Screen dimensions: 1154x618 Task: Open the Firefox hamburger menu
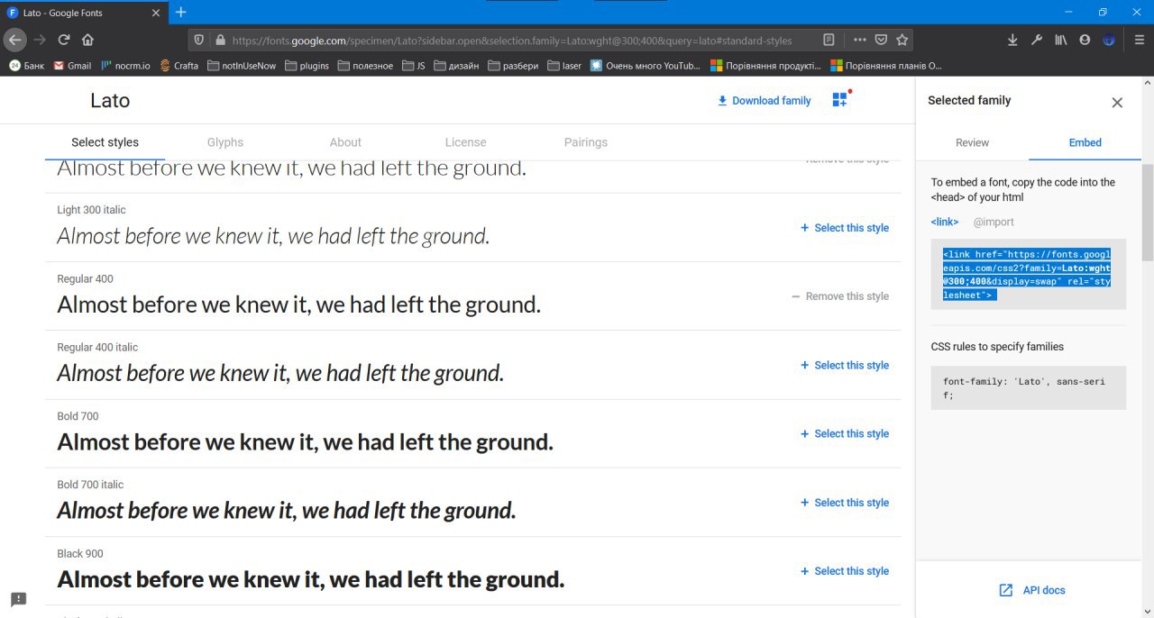pyautogui.click(x=1140, y=40)
